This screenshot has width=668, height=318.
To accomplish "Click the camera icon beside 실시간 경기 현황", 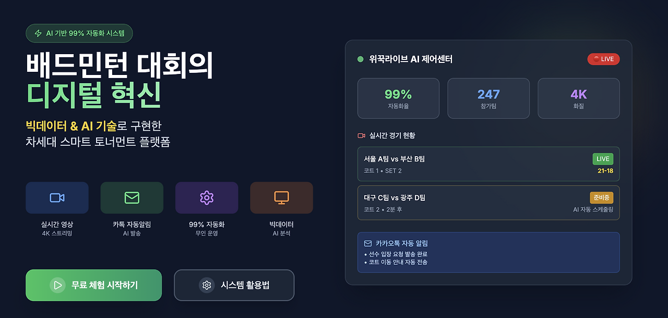I will tap(361, 134).
